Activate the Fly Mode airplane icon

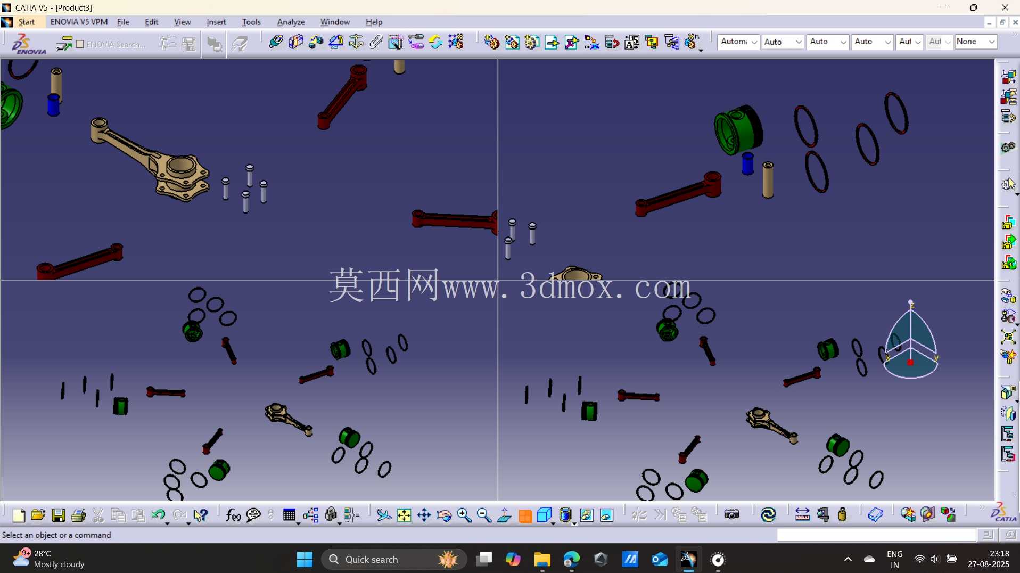pos(384,515)
